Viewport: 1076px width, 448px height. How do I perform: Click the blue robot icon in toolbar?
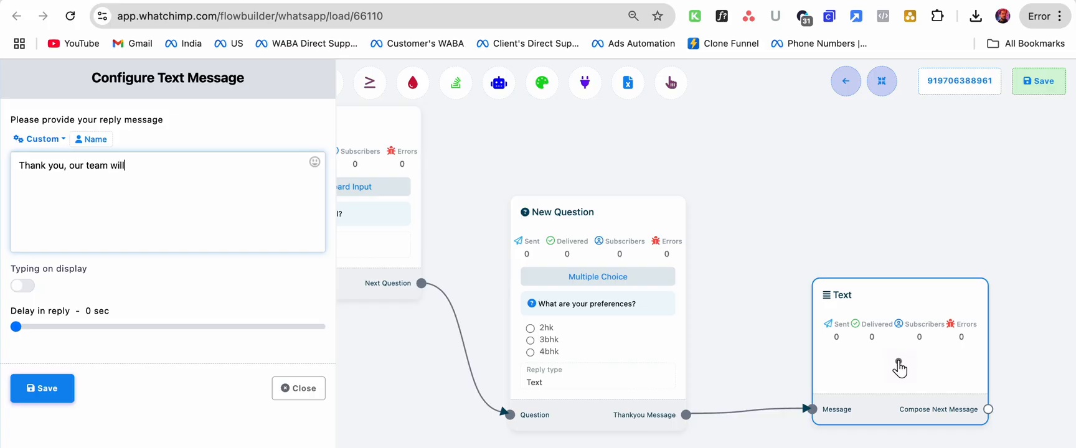click(499, 83)
